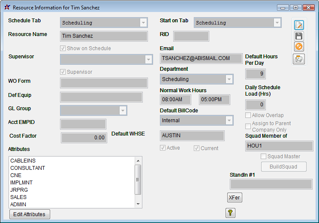
Task: Click the Edit Attributes button
Action: click(30, 214)
